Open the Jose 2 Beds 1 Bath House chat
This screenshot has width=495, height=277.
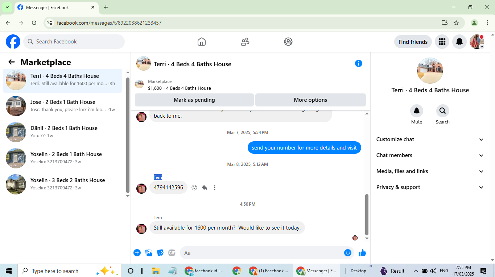click(x=62, y=106)
